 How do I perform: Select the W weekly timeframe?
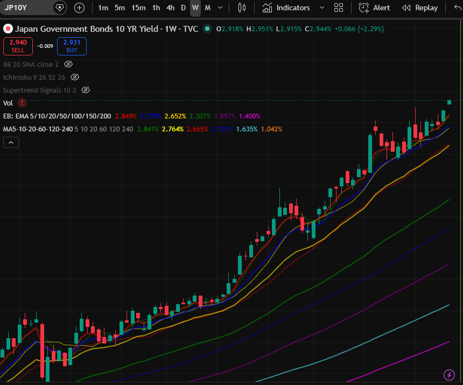(195, 8)
